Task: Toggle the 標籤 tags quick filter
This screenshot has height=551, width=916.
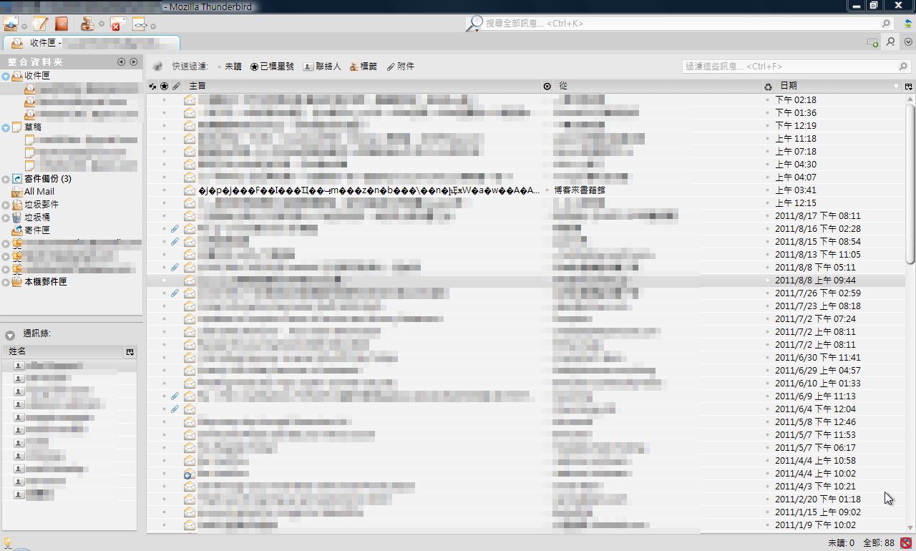Action: tap(364, 67)
